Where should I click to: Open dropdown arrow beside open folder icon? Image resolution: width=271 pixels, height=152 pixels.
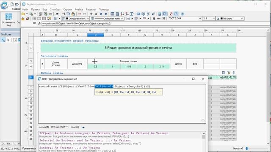point(27,14)
